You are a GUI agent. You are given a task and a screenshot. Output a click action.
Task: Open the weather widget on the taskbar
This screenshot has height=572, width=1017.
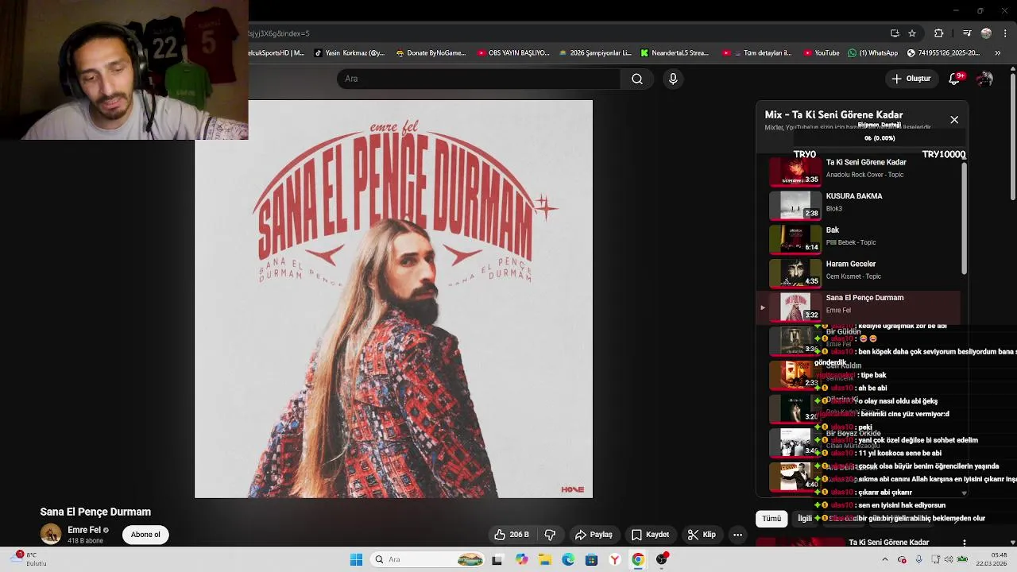(x=29, y=559)
